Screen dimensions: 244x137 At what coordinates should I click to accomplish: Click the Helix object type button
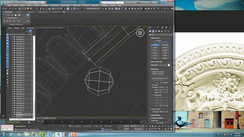click(x=165, y=56)
